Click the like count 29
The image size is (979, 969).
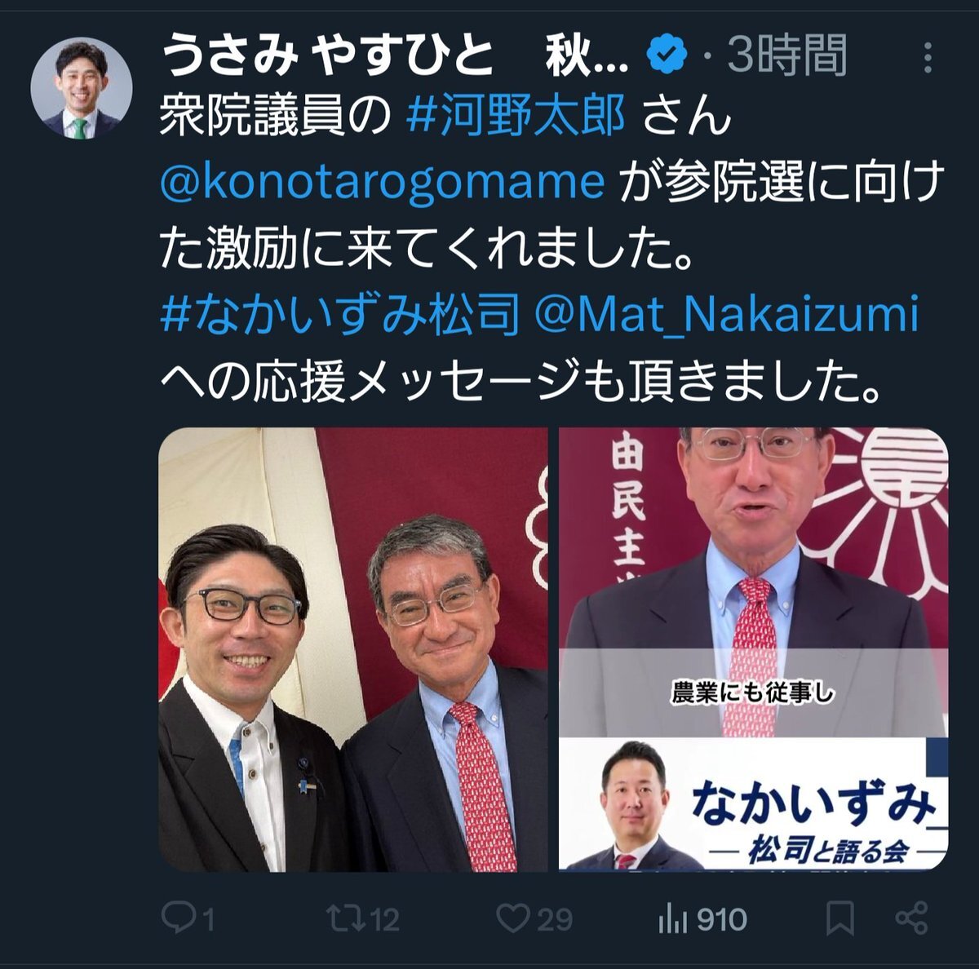tap(555, 921)
